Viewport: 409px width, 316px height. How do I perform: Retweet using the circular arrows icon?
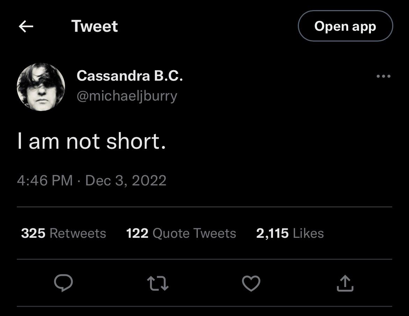coord(157,283)
